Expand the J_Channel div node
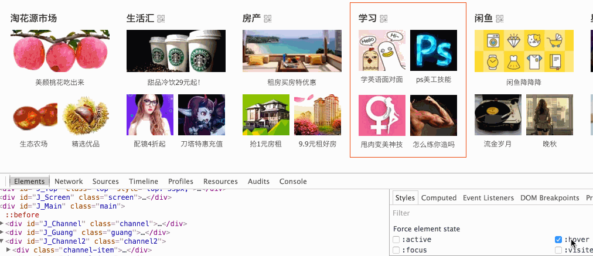 [2, 223]
